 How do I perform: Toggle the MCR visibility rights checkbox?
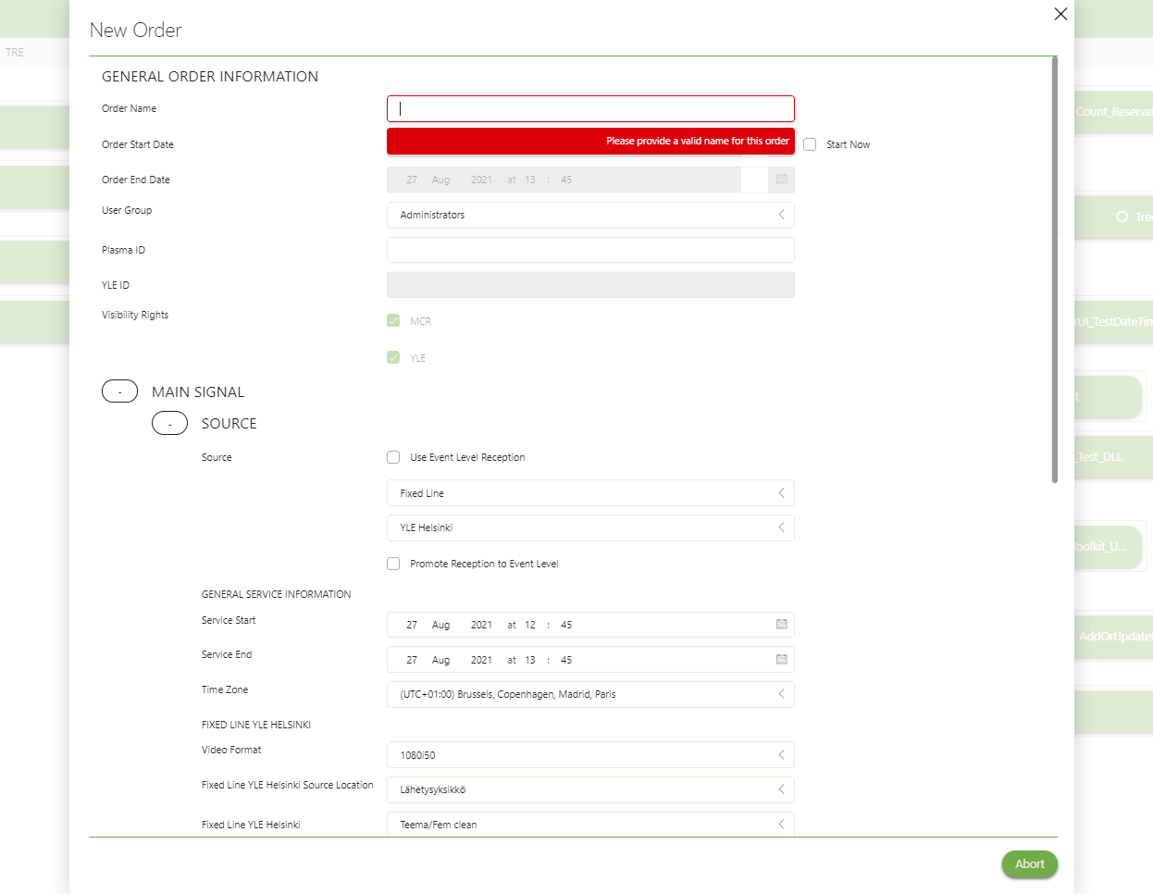pyautogui.click(x=392, y=320)
